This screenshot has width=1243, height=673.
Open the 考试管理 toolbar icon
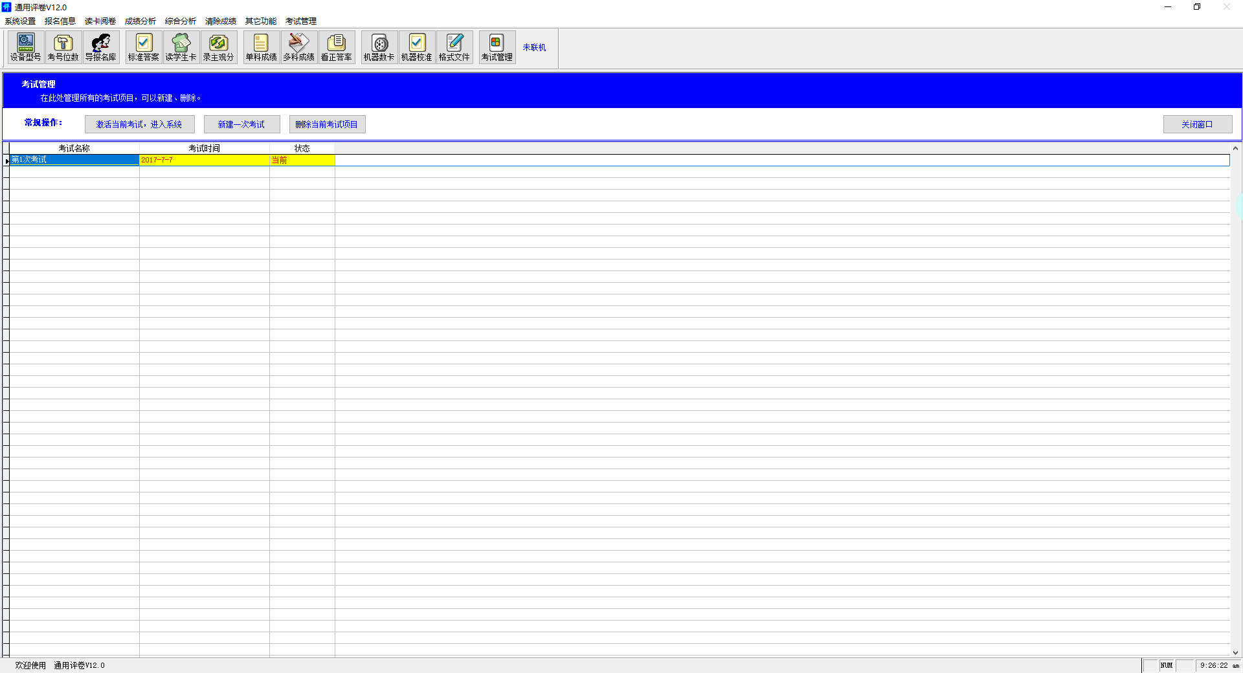[497, 48]
